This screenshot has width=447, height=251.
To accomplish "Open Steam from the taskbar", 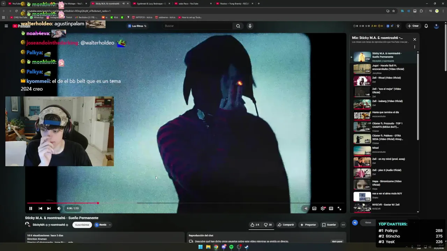I will point(247,247).
